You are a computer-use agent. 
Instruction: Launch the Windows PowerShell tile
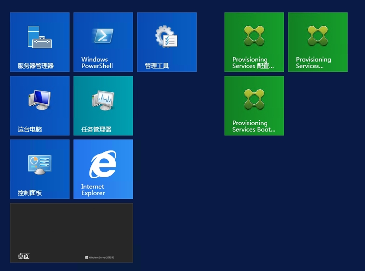coord(103,42)
